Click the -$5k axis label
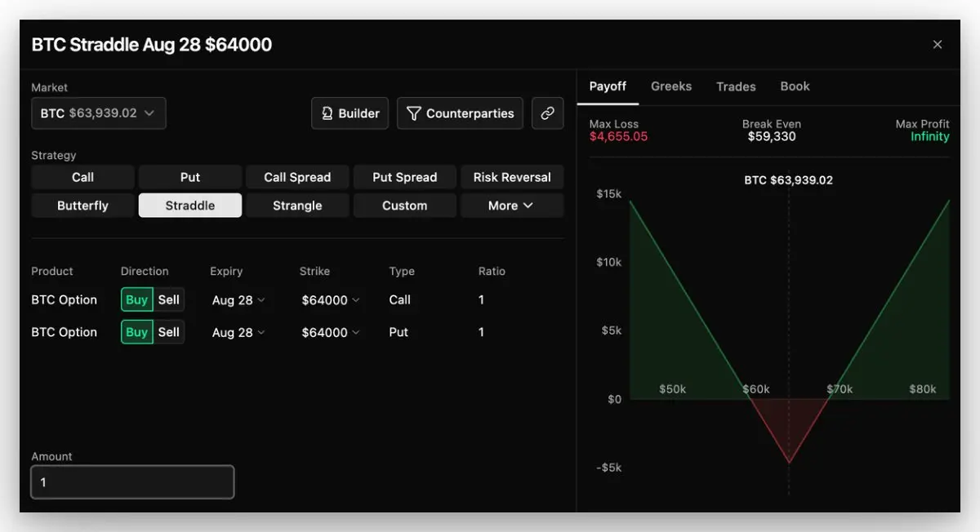 (x=608, y=468)
